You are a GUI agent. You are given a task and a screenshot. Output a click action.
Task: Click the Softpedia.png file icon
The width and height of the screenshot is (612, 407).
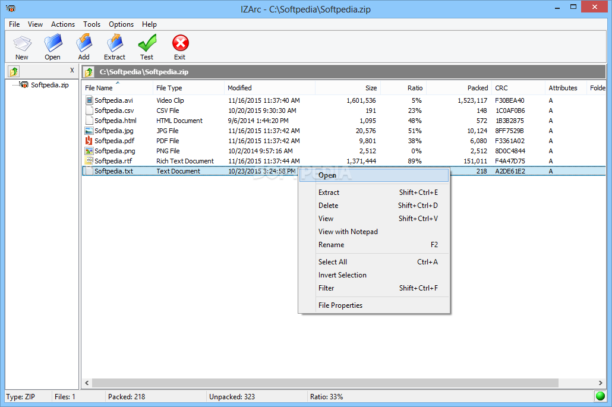pyautogui.click(x=89, y=151)
